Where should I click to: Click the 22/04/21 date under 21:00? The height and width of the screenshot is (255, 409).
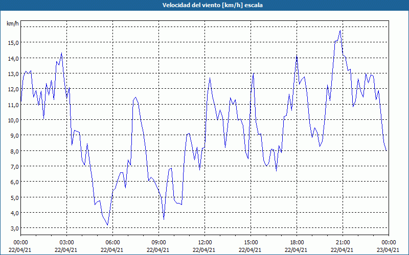(x=342, y=250)
